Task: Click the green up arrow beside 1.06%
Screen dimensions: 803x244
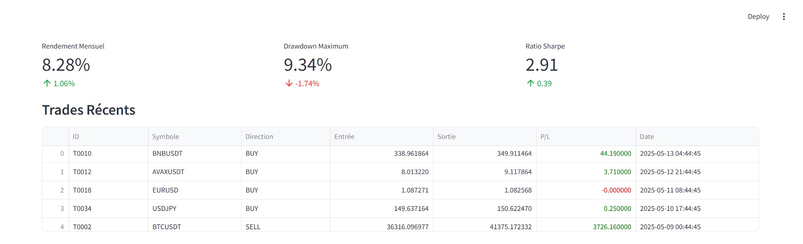Action: [x=47, y=83]
